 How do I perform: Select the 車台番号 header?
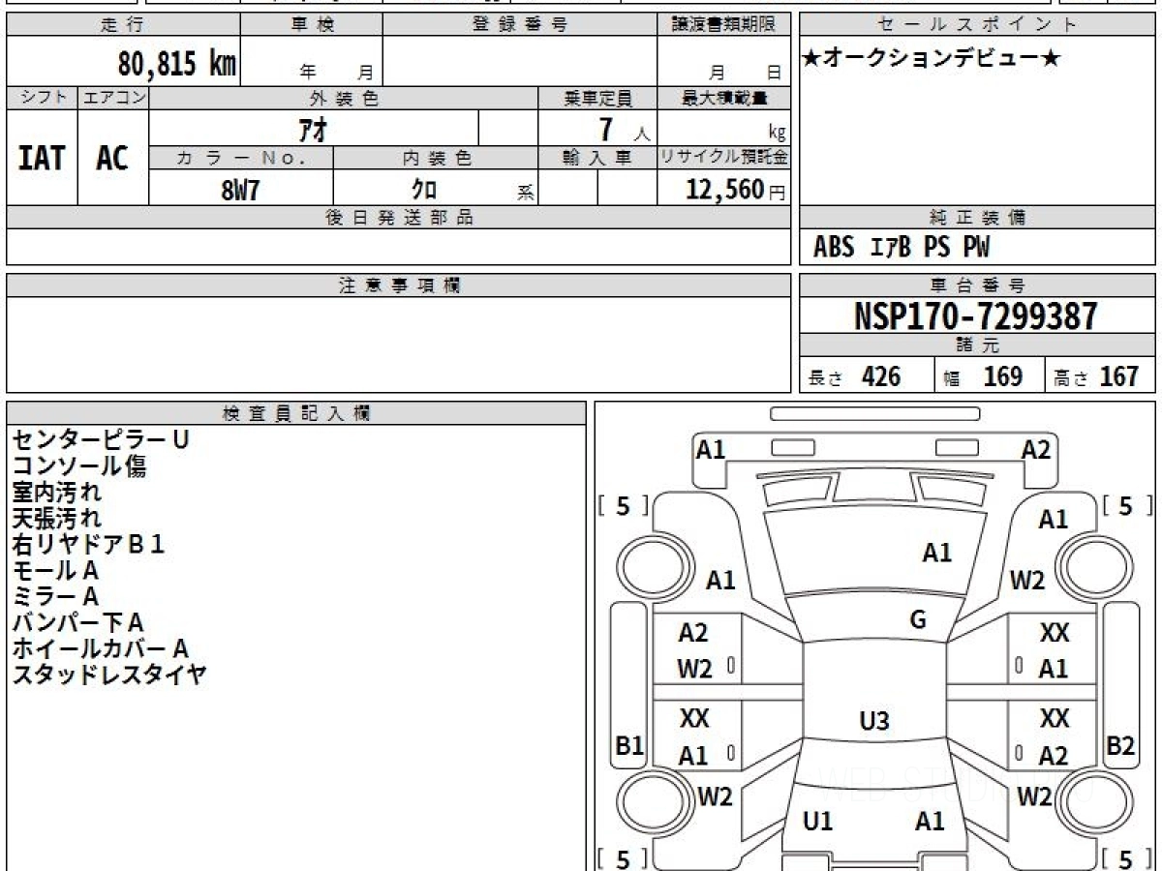click(x=978, y=285)
